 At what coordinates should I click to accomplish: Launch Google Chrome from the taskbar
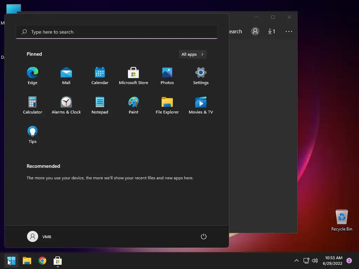(x=42, y=261)
